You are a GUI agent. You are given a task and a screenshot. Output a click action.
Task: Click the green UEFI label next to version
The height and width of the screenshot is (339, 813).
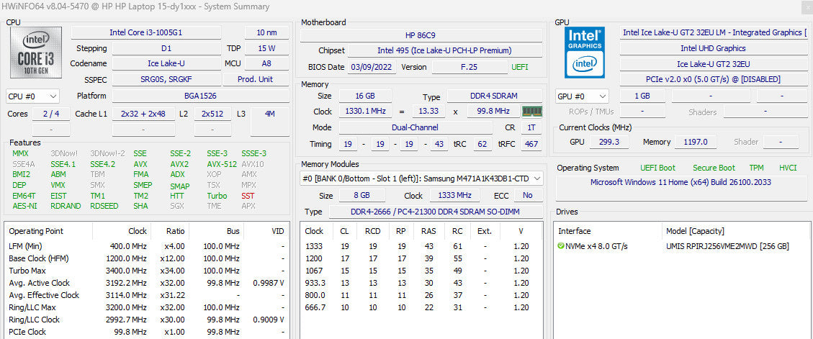coord(520,67)
